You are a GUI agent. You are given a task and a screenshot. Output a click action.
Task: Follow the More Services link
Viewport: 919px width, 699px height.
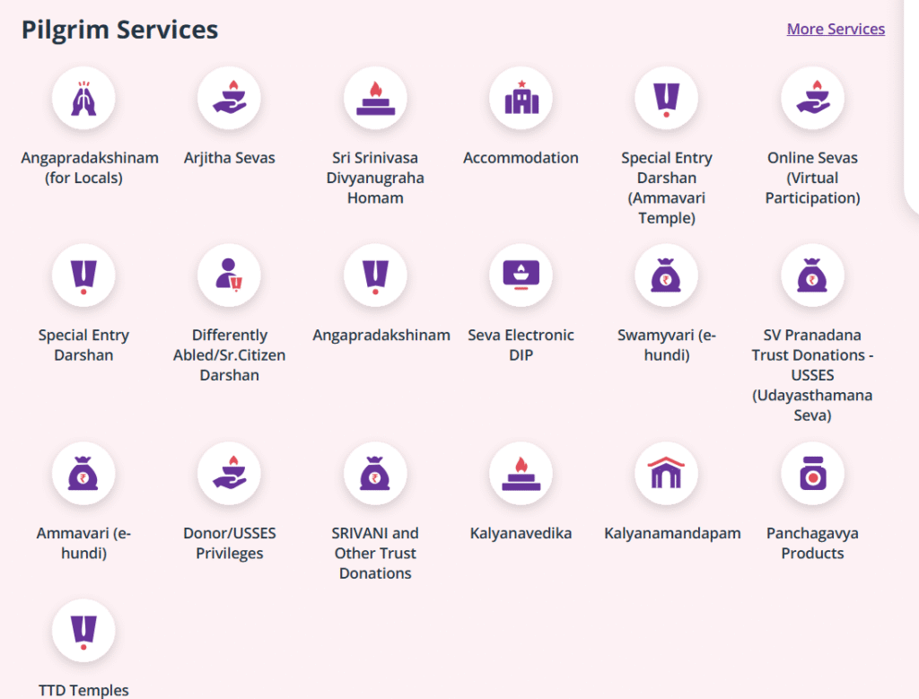click(x=836, y=29)
